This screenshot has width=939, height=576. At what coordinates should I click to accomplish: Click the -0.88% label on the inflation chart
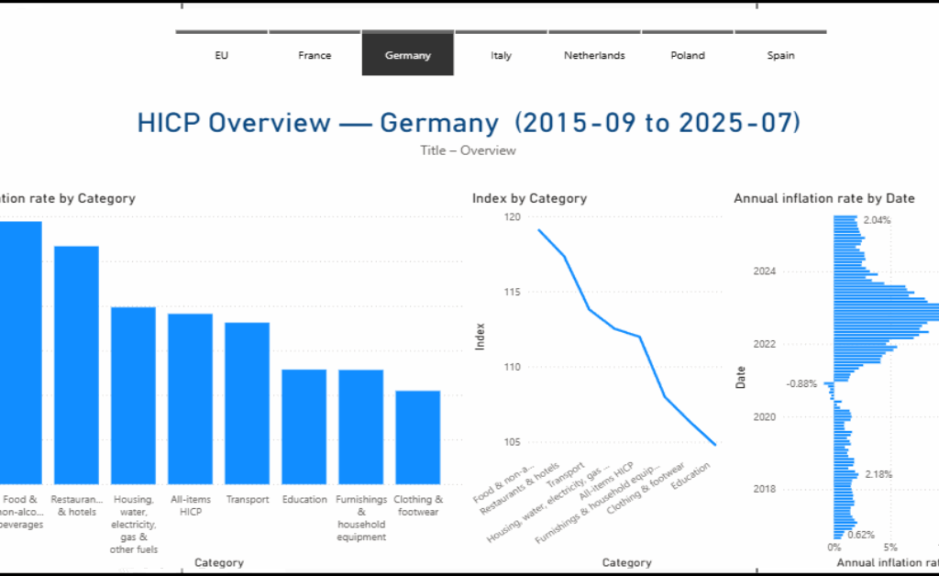point(800,384)
